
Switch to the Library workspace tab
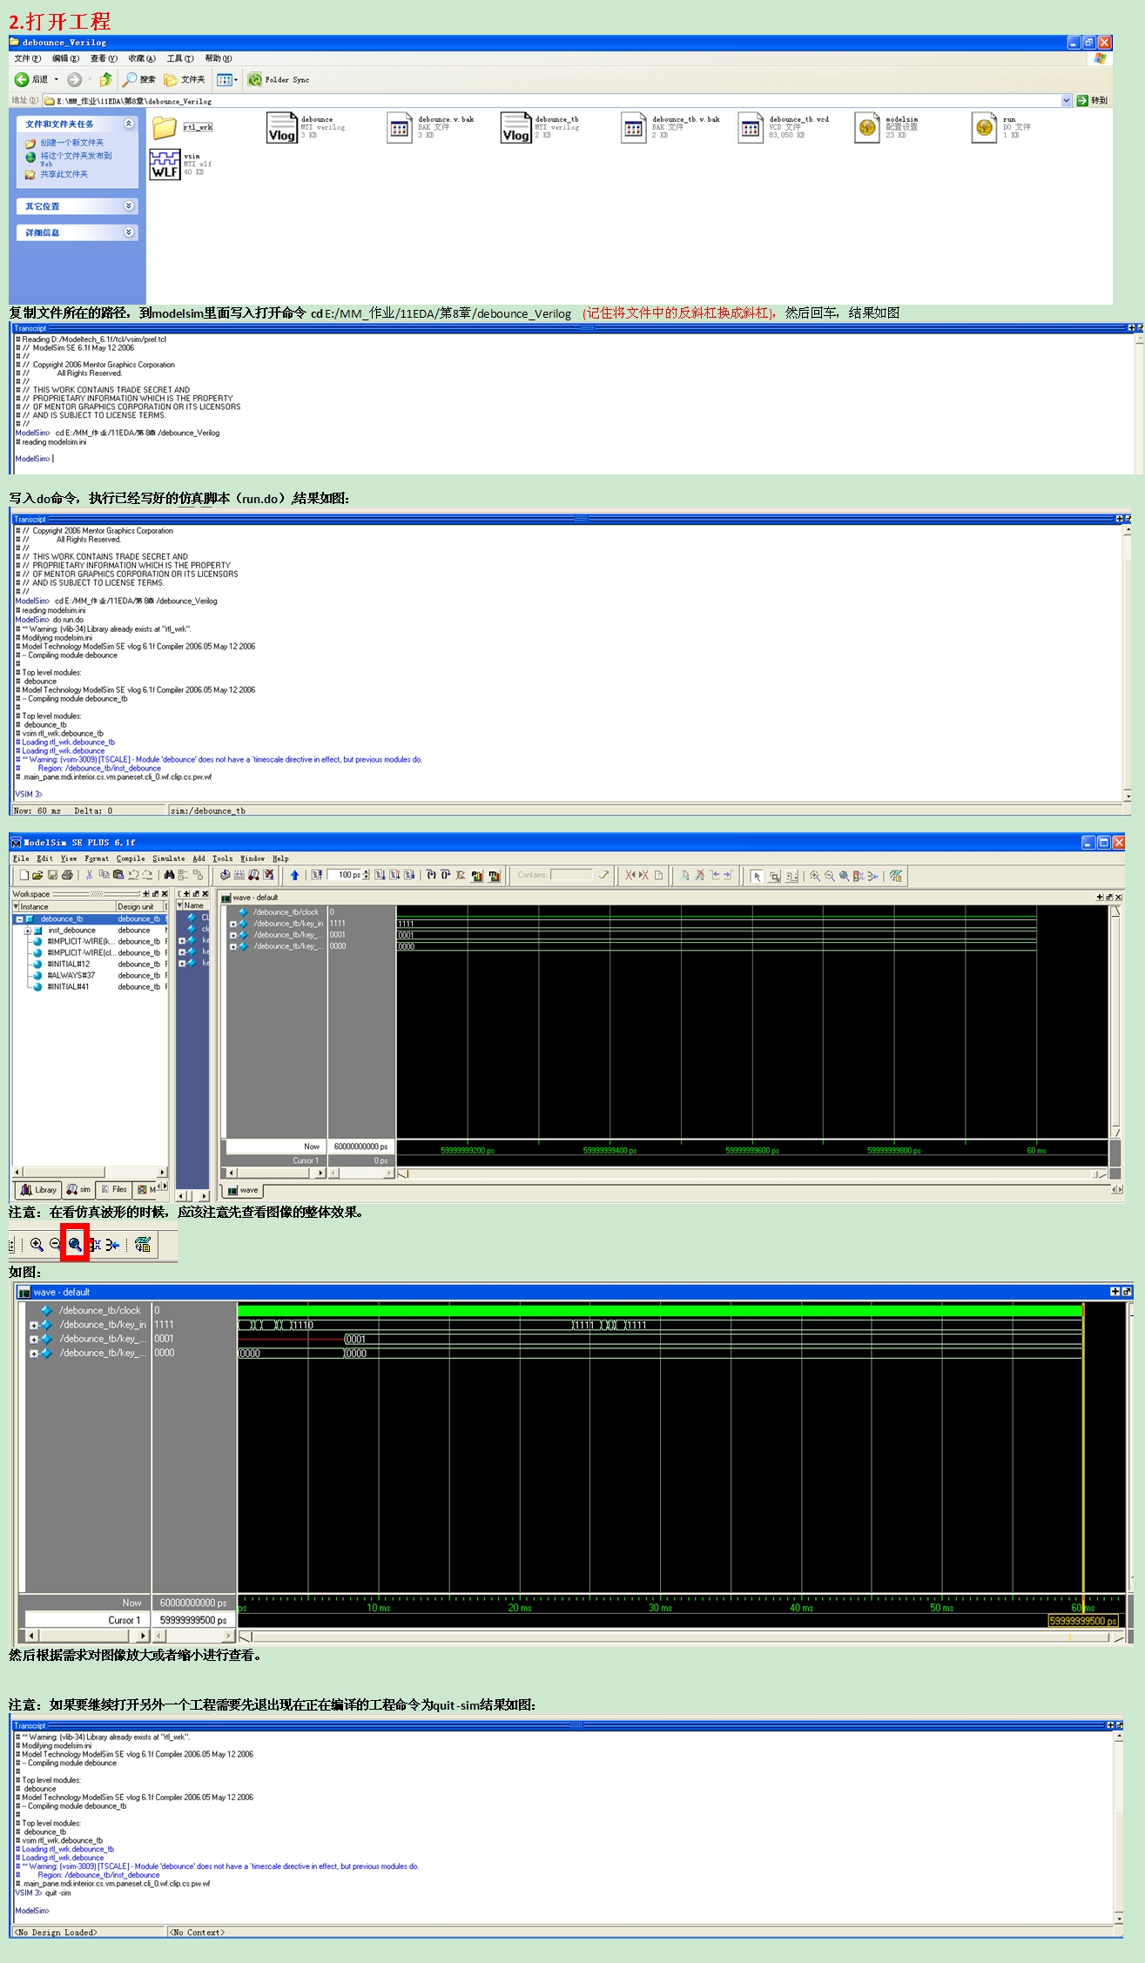tap(38, 1190)
